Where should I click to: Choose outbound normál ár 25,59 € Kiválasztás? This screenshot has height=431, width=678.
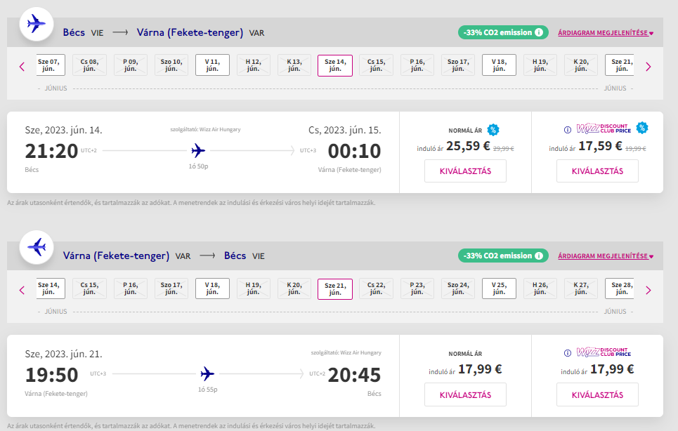465,171
